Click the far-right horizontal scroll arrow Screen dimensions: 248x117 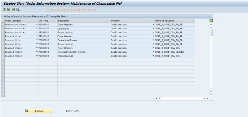207,98
